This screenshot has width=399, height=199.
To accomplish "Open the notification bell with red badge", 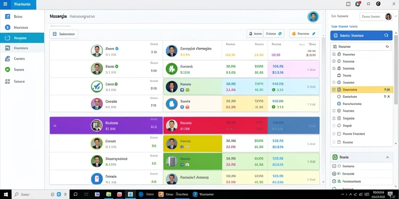I will [x=358, y=3].
